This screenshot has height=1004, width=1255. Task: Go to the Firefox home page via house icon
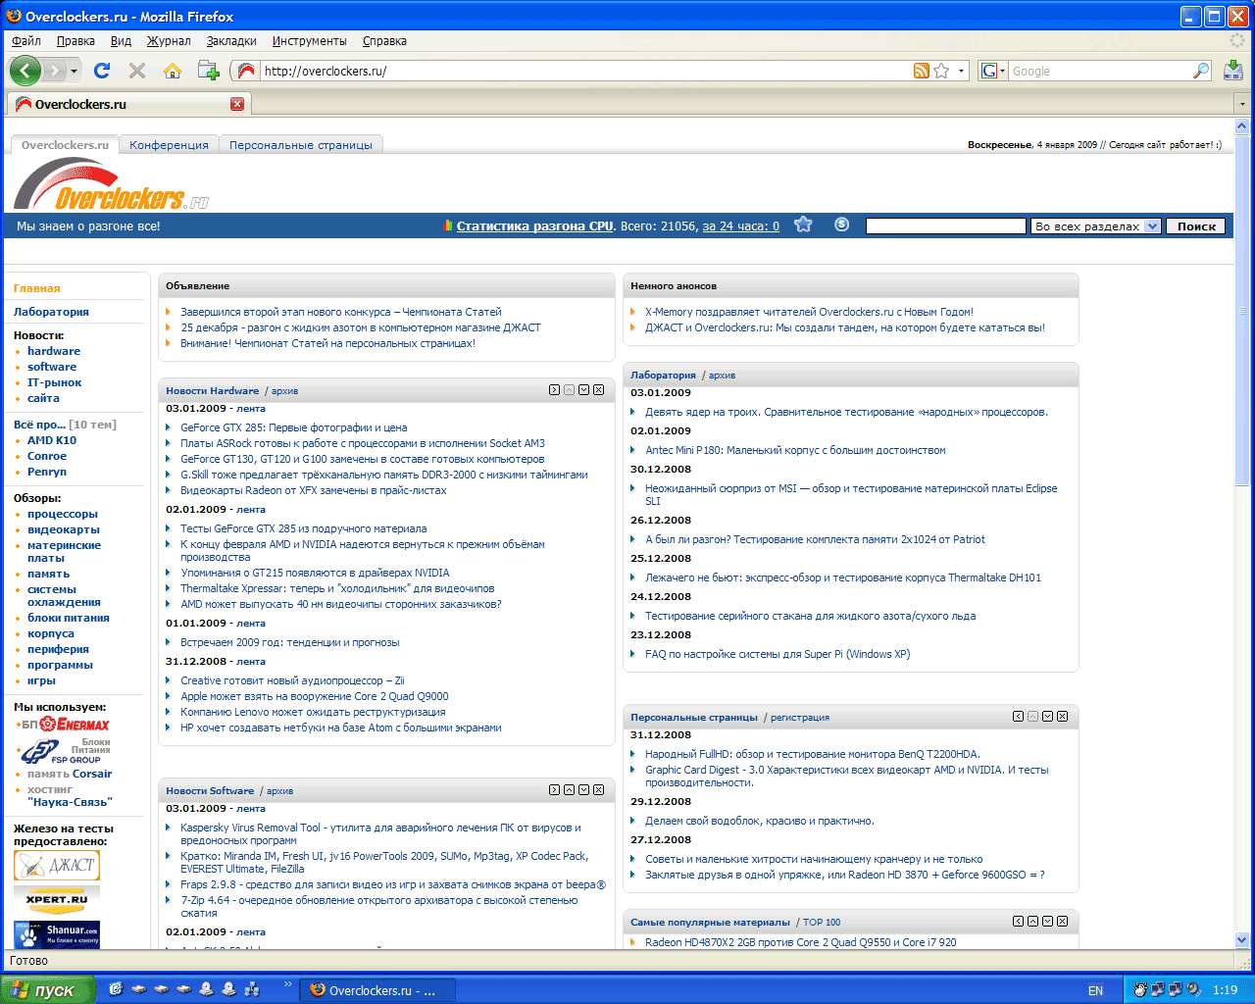click(x=173, y=71)
